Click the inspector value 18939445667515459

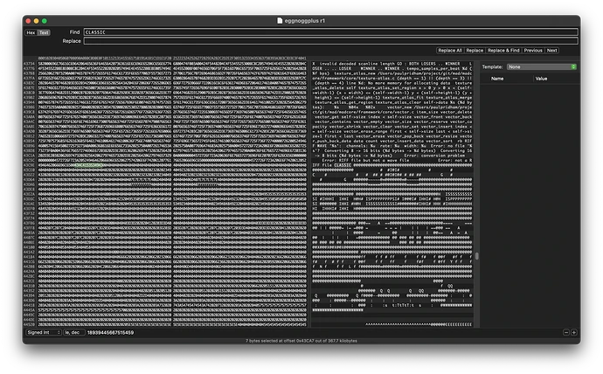coord(110,332)
